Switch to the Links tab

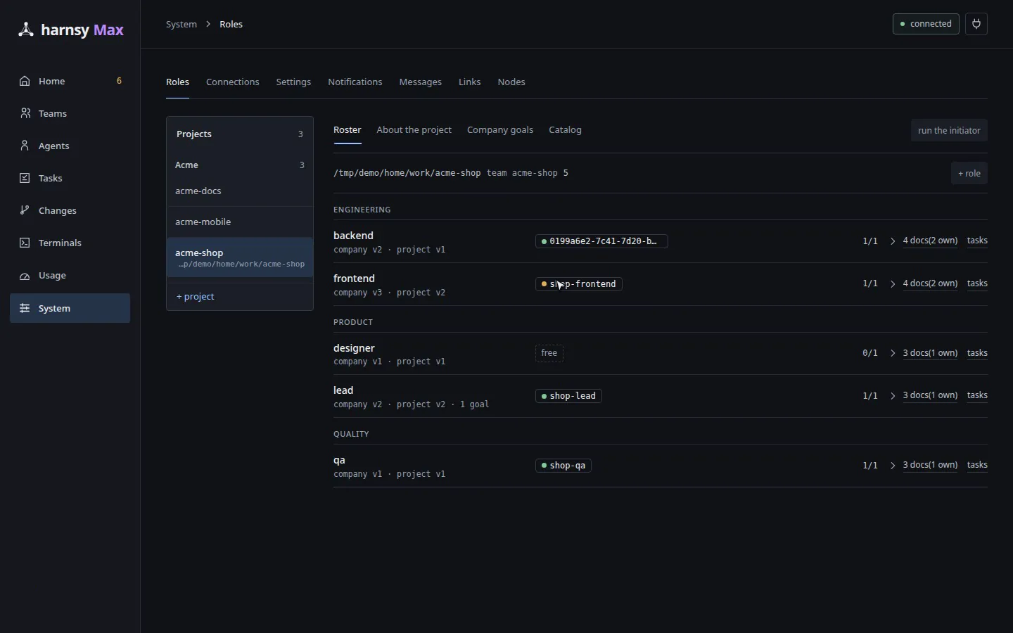[x=470, y=82]
